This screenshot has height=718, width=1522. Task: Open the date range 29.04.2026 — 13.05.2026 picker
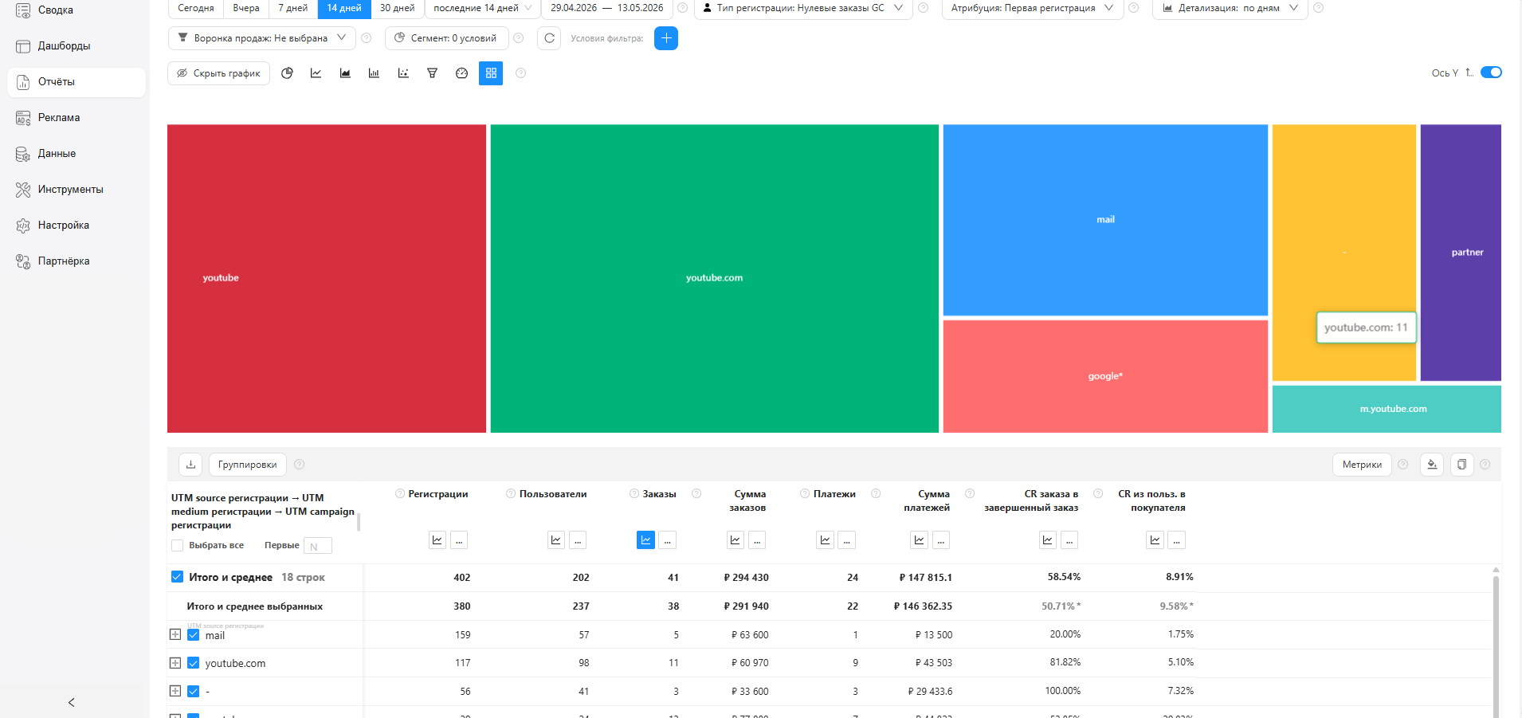click(x=607, y=8)
